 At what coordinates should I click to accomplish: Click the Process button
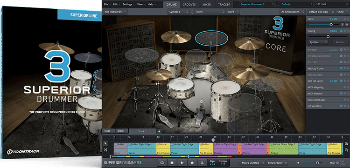340,42
